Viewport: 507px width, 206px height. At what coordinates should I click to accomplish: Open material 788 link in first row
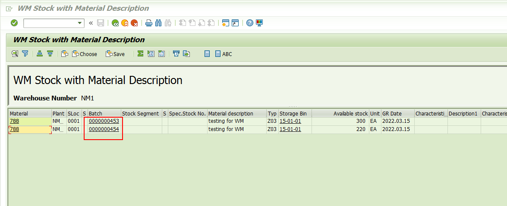(15, 122)
